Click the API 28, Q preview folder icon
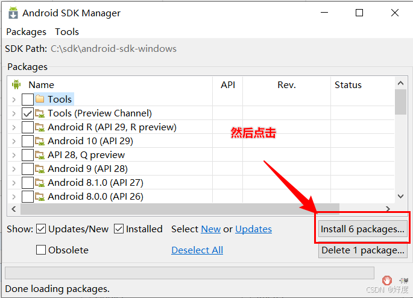Image resolution: width=413 pixels, height=298 pixels. pos(40,155)
